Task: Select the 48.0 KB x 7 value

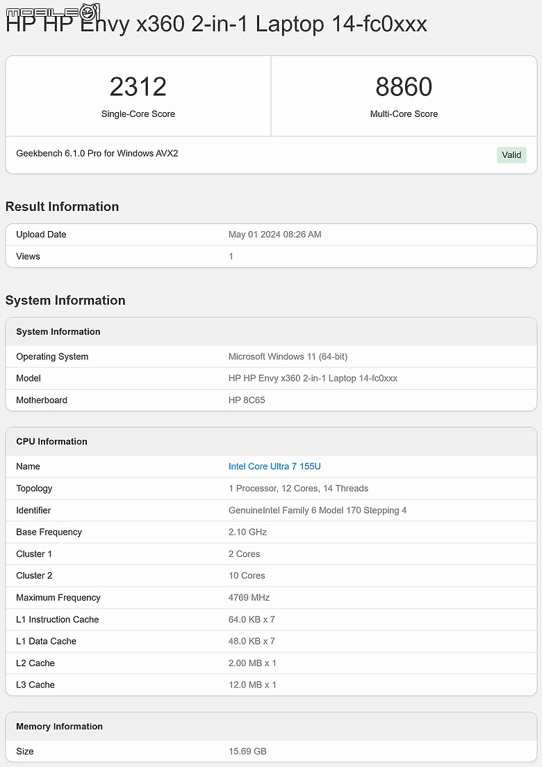Action: (252, 641)
